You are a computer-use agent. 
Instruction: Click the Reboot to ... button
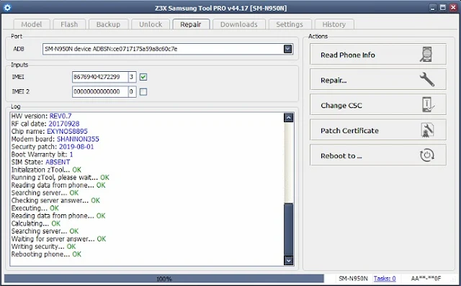[378, 155]
